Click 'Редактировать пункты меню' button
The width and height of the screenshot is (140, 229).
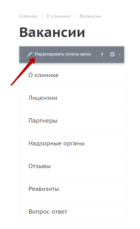59,54
